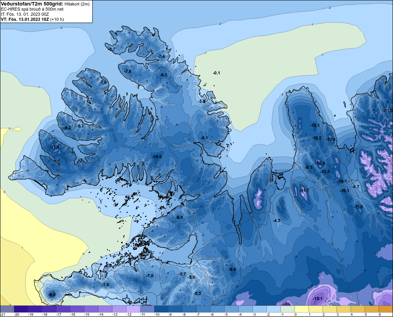Click the legend color swatch between -20 and -19
The image size is (393, 317).
21,309
